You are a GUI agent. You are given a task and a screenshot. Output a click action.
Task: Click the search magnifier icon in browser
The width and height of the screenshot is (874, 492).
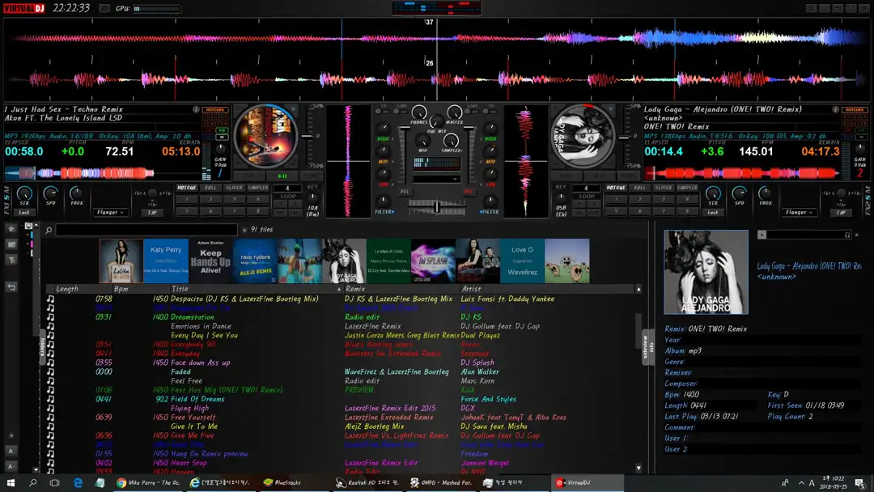[49, 230]
